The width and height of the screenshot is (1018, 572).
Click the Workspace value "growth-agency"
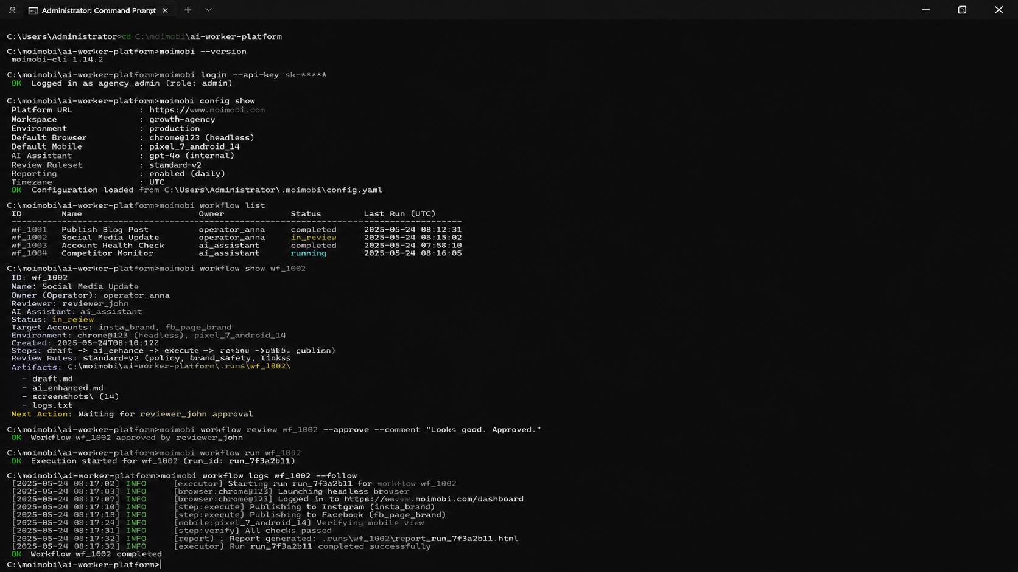tap(182, 119)
